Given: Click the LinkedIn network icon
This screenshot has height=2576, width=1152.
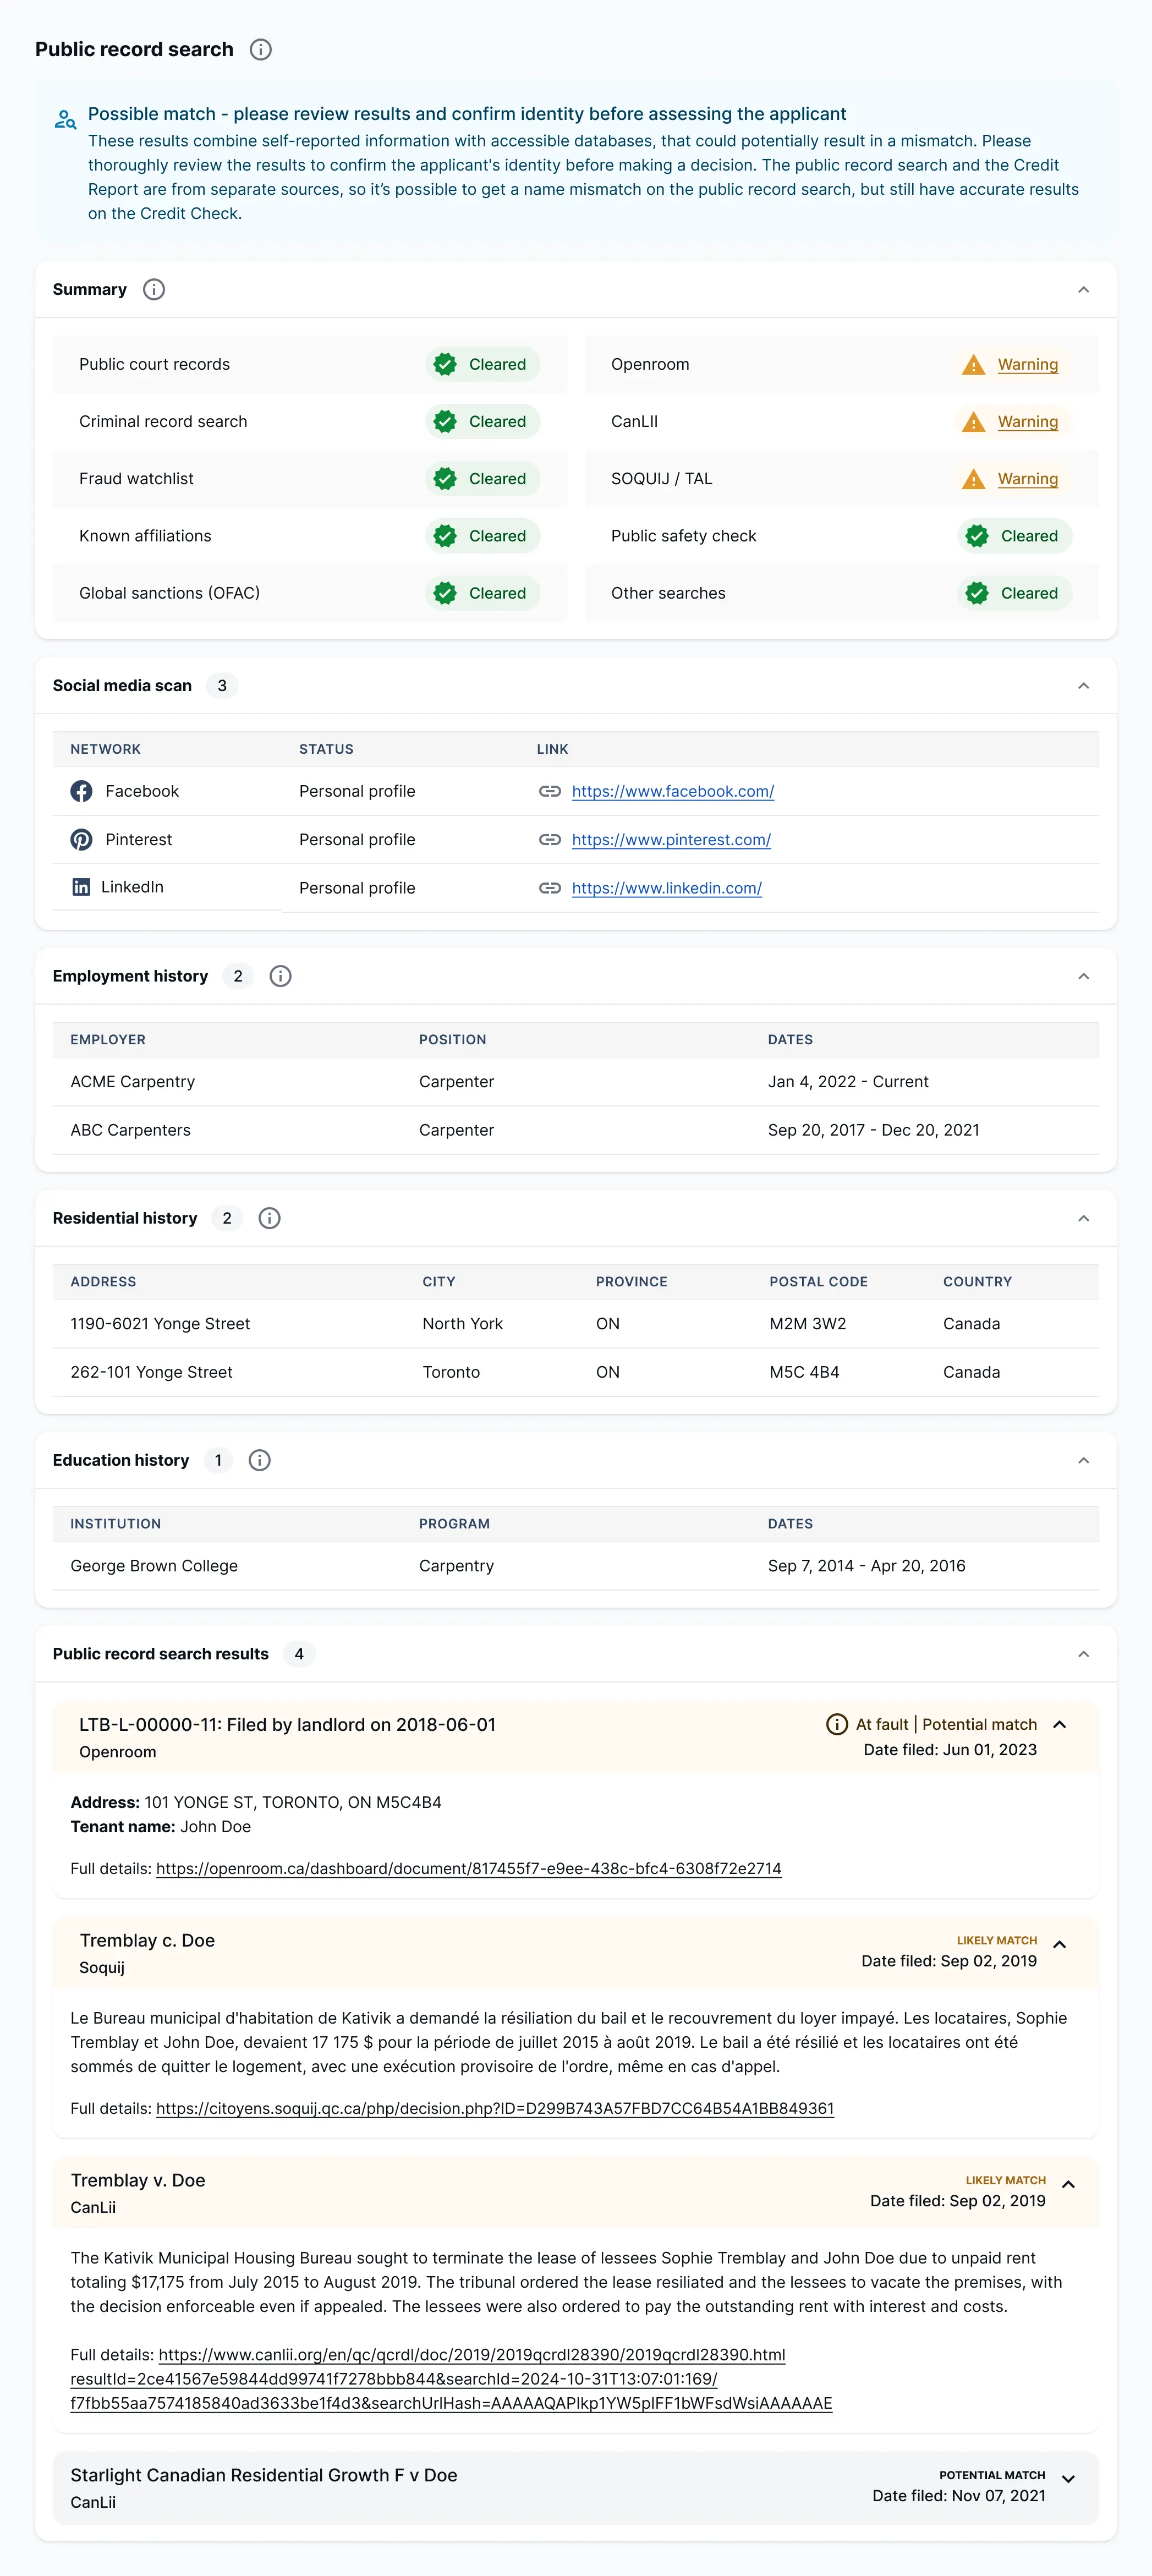Looking at the screenshot, I should click(81, 887).
